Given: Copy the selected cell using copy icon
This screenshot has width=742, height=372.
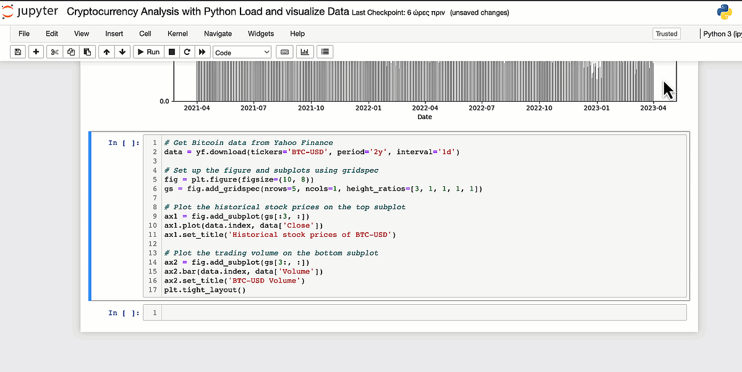Looking at the screenshot, I should click(70, 52).
